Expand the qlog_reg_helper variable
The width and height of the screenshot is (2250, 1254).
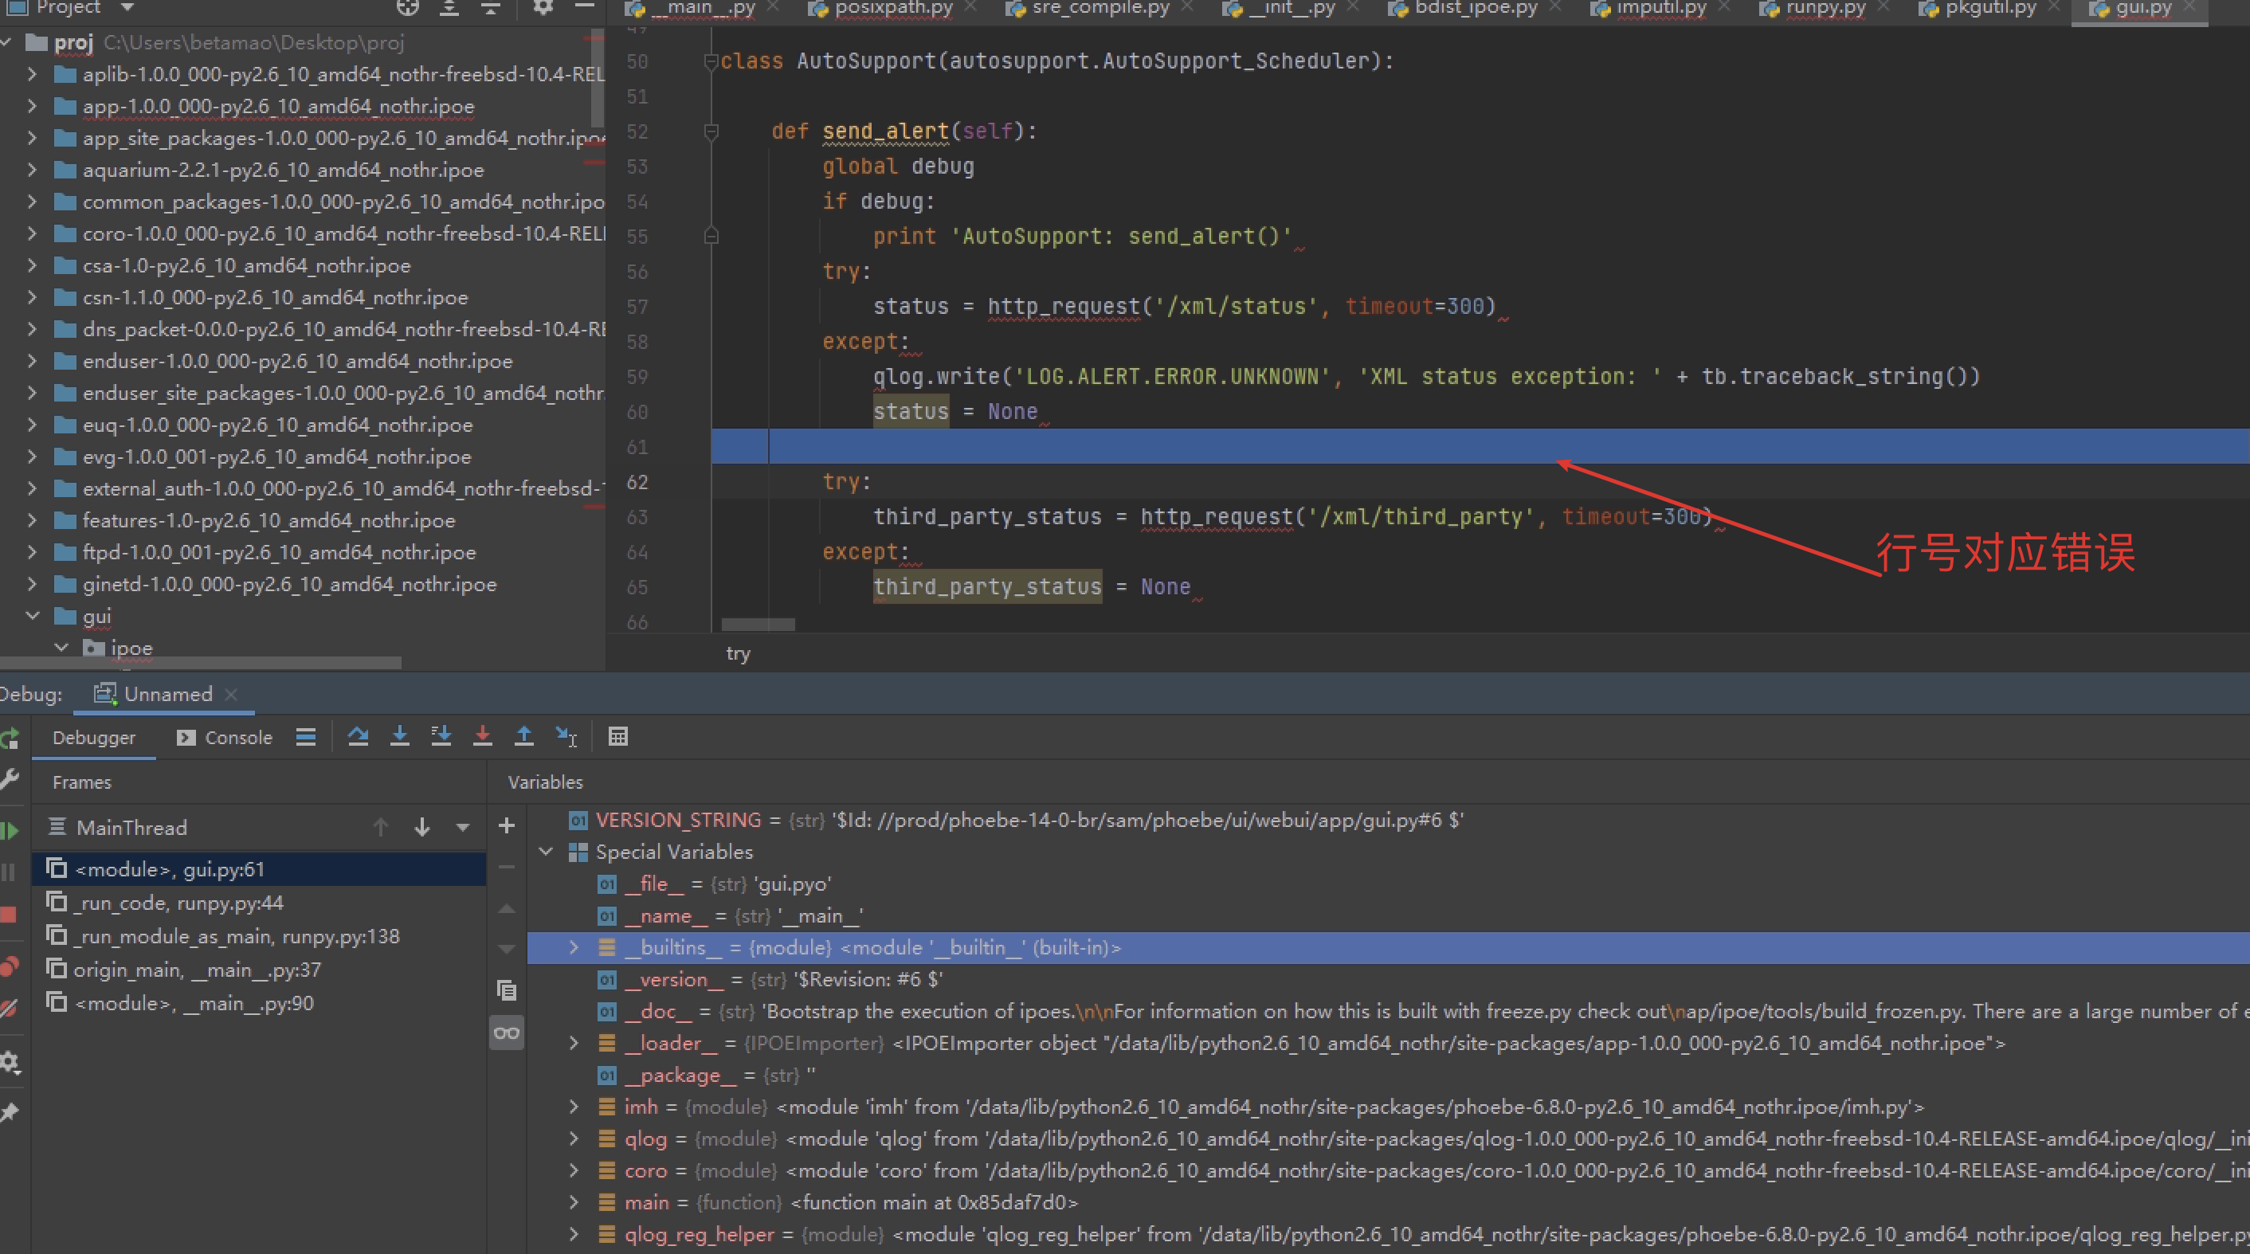tap(574, 1234)
